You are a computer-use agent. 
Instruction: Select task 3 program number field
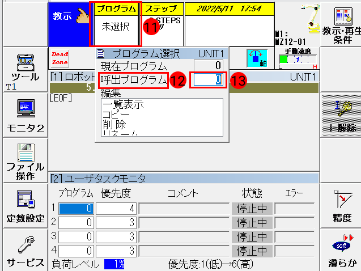(x=76, y=236)
